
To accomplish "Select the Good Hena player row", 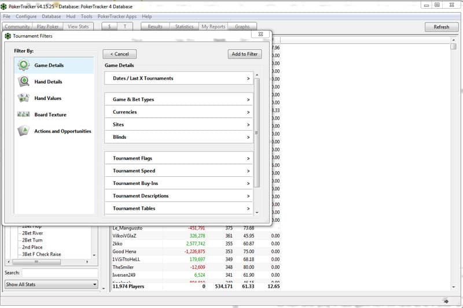I will [196, 251].
